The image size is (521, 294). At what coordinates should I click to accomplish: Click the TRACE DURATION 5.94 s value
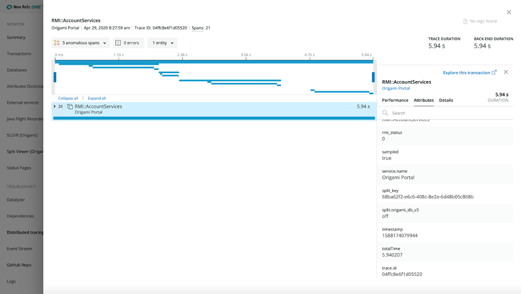[436, 46]
